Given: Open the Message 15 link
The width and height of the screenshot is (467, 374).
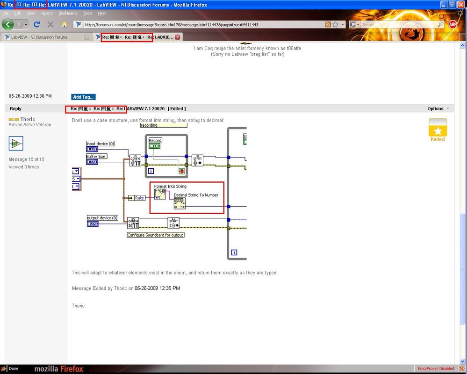Looking at the screenshot, I should [x=31, y=159].
